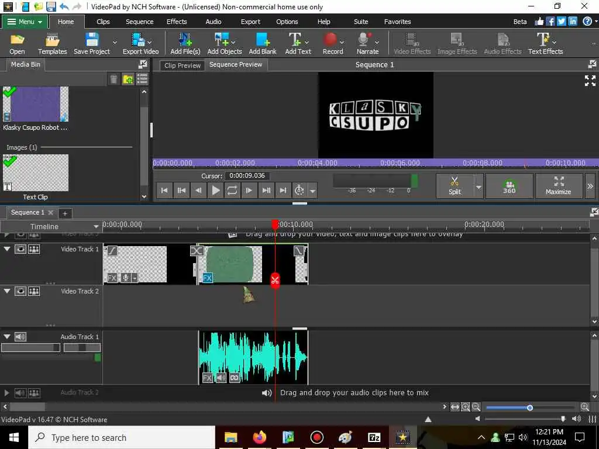Click the Save Project icon
Screen dimensions: 599x449
pos(92,43)
